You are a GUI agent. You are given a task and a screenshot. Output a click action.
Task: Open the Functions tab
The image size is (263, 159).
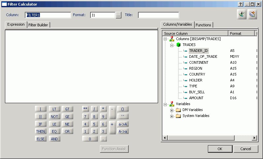coord(203,25)
